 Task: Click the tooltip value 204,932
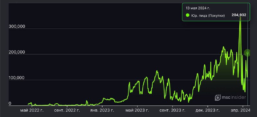(239, 15)
